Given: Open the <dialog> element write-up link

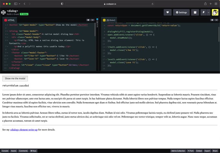Looking at the screenshot, I should 24,130.
